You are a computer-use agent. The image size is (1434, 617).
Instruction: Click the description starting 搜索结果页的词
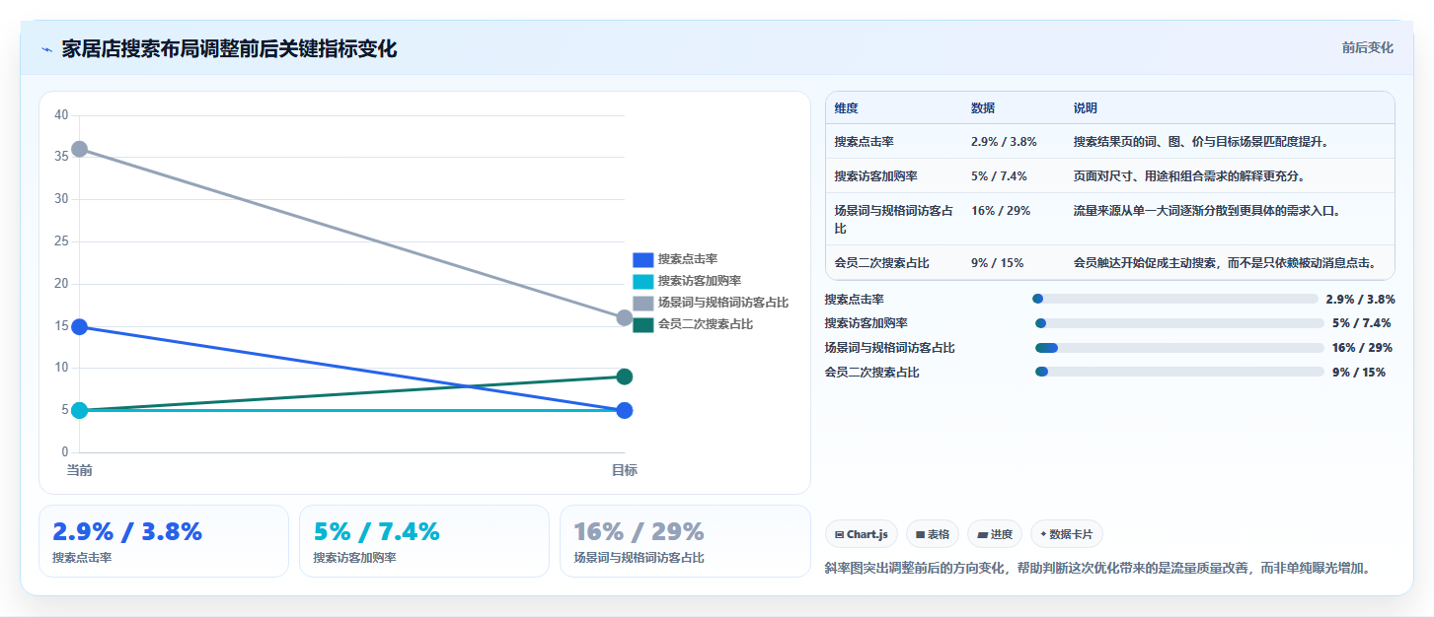(1202, 142)
